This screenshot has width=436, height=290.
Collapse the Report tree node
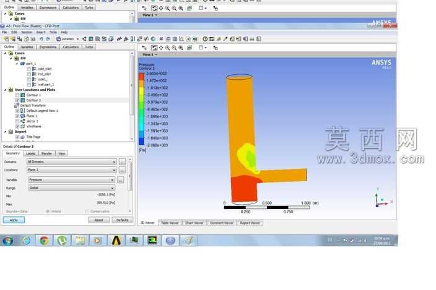[5, 132]
